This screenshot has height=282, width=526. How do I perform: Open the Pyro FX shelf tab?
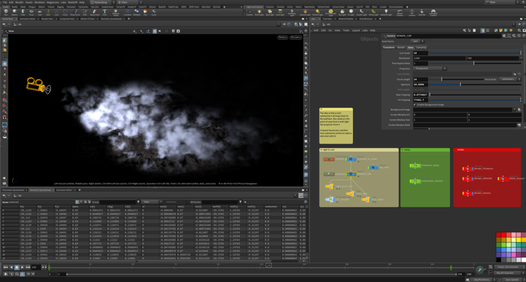pyautogui.click(x=359, y=7)
